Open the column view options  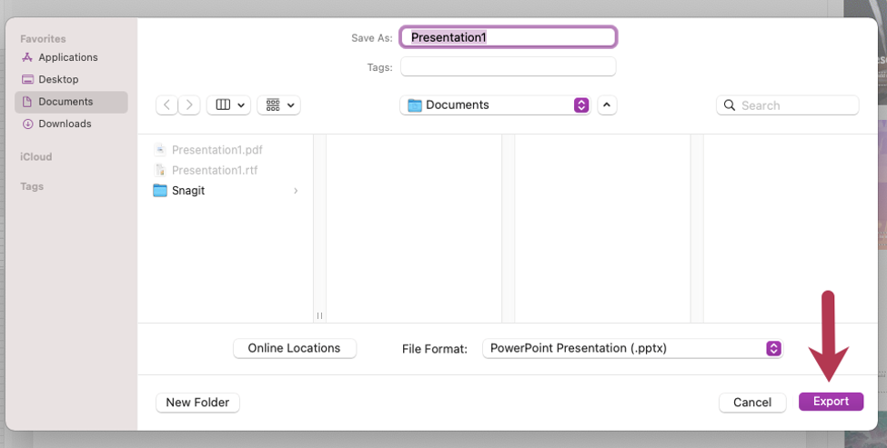click(x=228, y=105)
